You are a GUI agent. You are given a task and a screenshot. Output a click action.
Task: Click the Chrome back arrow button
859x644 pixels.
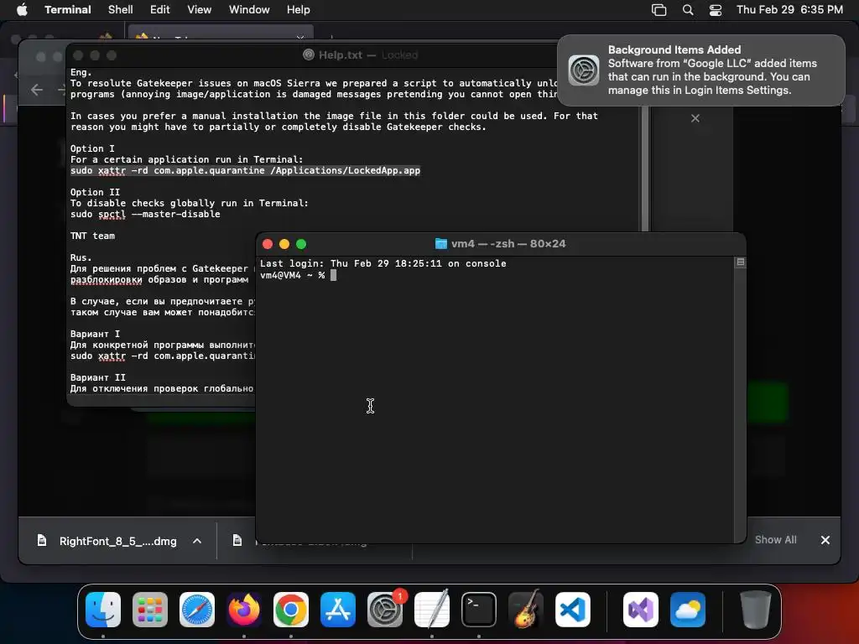pyautogui.click(x=37, y=90)
